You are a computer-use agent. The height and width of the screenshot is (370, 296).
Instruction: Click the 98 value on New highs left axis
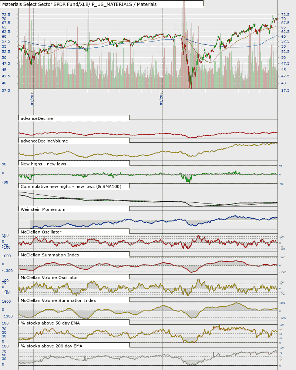(x=4, y=164)
